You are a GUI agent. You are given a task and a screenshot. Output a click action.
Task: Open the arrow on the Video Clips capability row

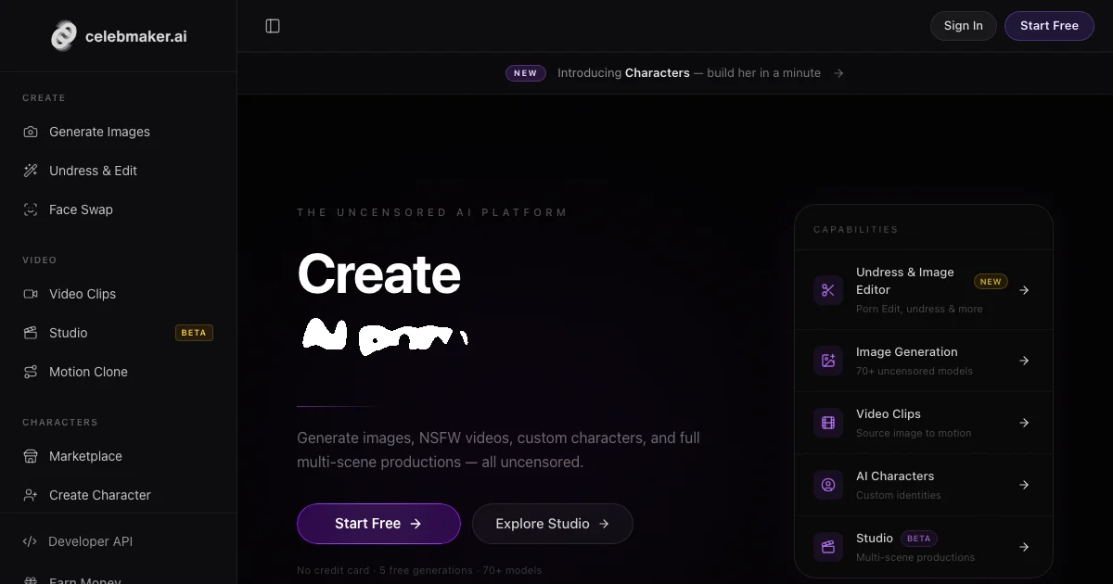pyautogui.click(x=1024, y=423)
